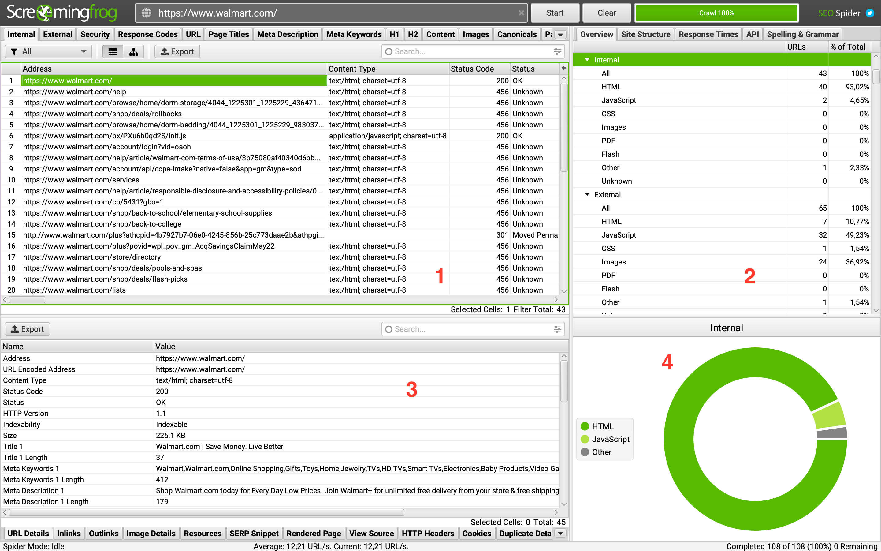Image resolution: width=881 pixels, height=551 pixels.
Task: Open Cookies bottom tab
Action: pos(477,534)
